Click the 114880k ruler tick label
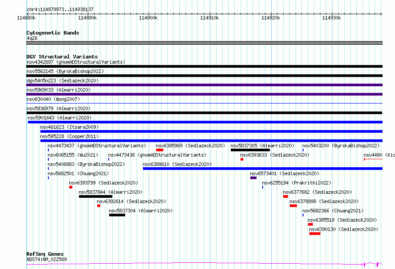395x269 pixels. click(x=26, y=18)
